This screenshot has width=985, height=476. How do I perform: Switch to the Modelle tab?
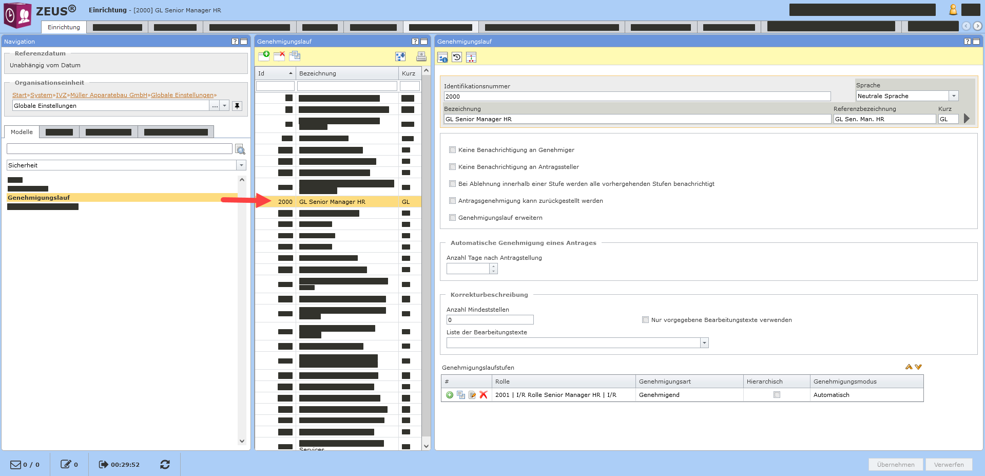click(22, 132)
